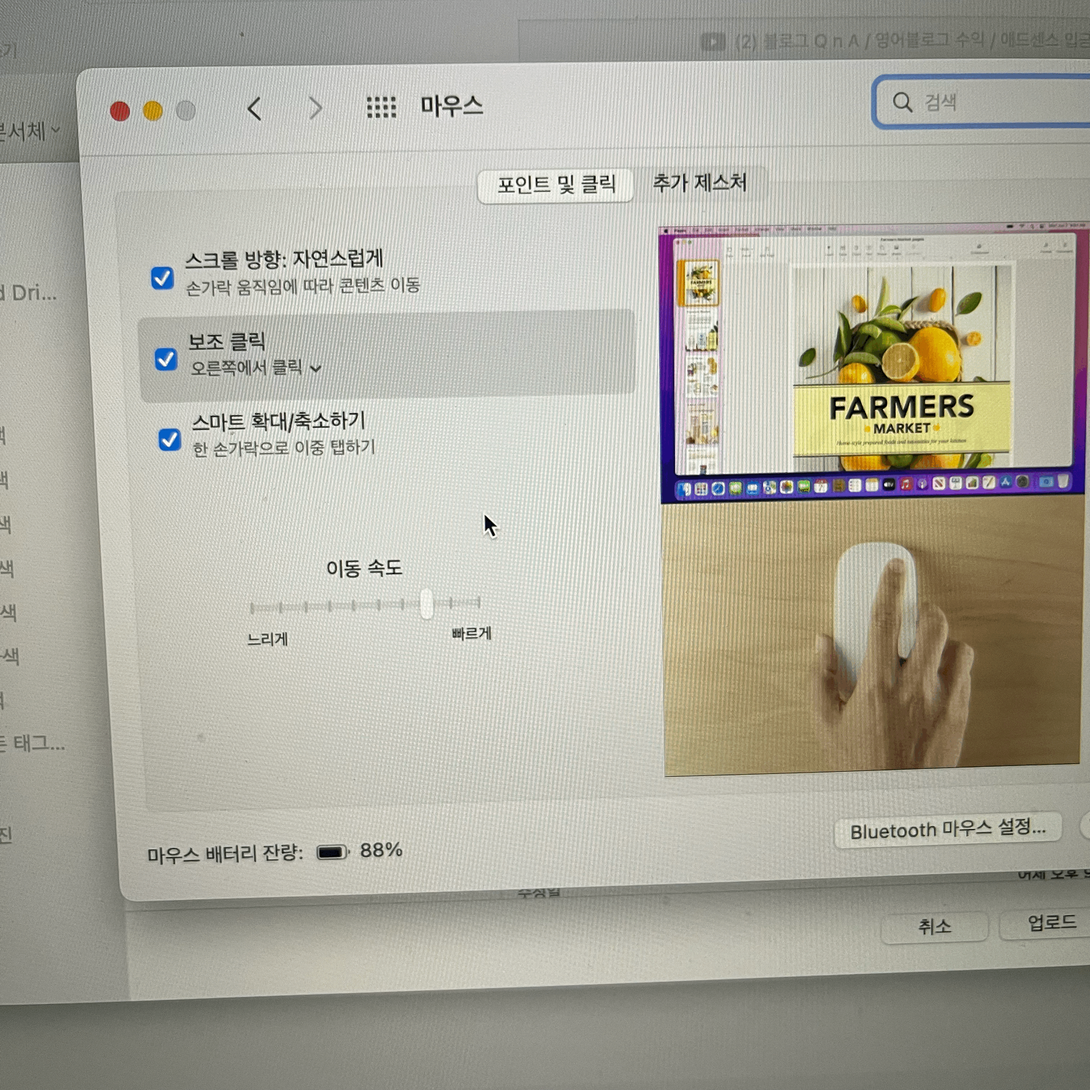Click 취소 button in background window
The image size is (1090, 1090).
[x=934, y=926]
